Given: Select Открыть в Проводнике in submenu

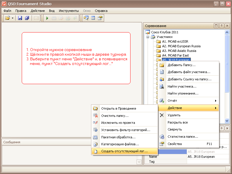Looking at the screenshot, I should pyautogui.click(x=118, y=108).
